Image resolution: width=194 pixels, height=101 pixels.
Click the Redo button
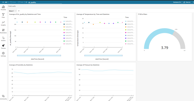tap(21, 2)
